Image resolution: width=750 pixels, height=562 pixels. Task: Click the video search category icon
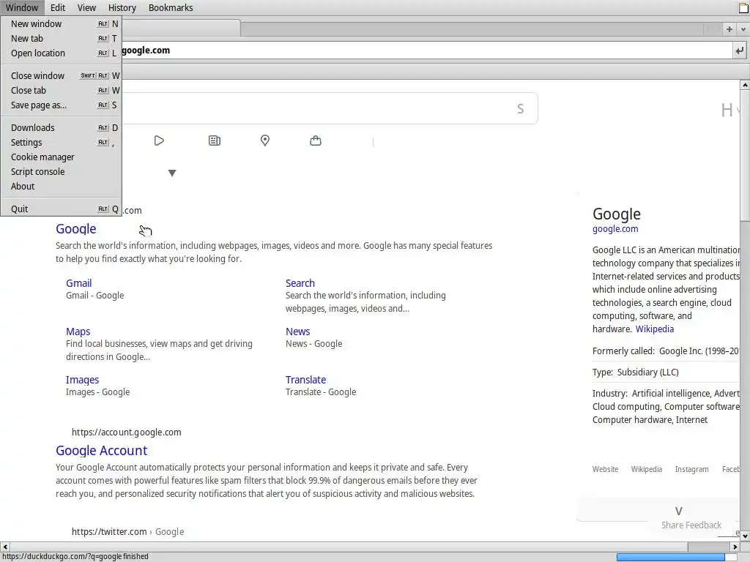click(x=159, y=140)
